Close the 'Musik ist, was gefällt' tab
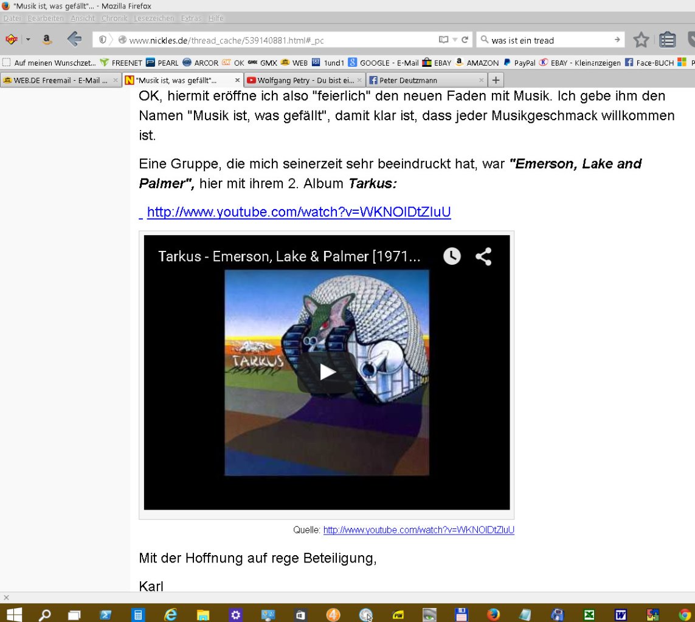 pyautogui.click(x=237, y=80)
